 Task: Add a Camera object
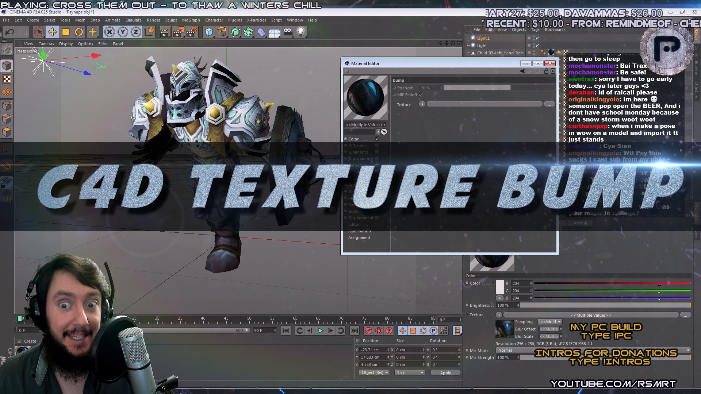click(288, 32)
